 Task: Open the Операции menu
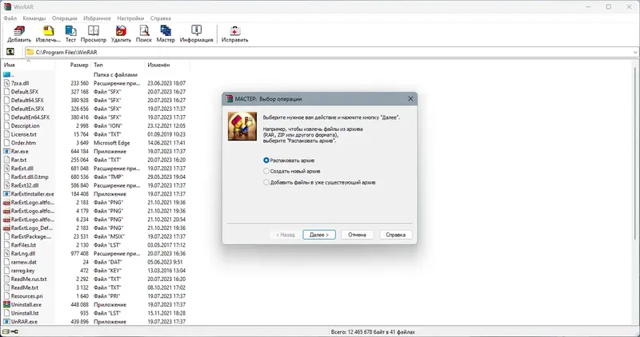click(65, 18)
